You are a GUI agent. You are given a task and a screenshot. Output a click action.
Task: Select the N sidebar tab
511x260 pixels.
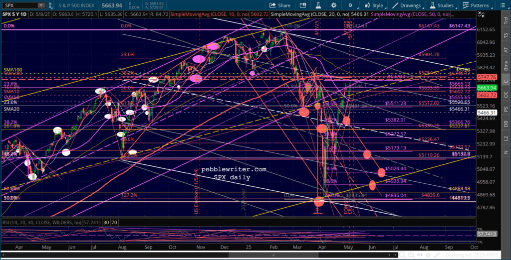(x=506, y=152)
